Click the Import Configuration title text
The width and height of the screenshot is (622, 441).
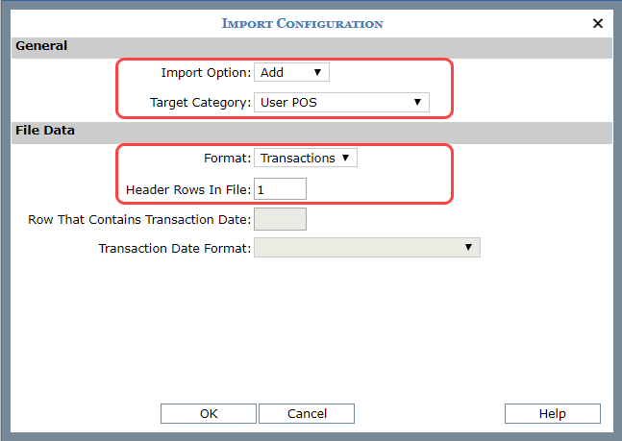point(302,23)
